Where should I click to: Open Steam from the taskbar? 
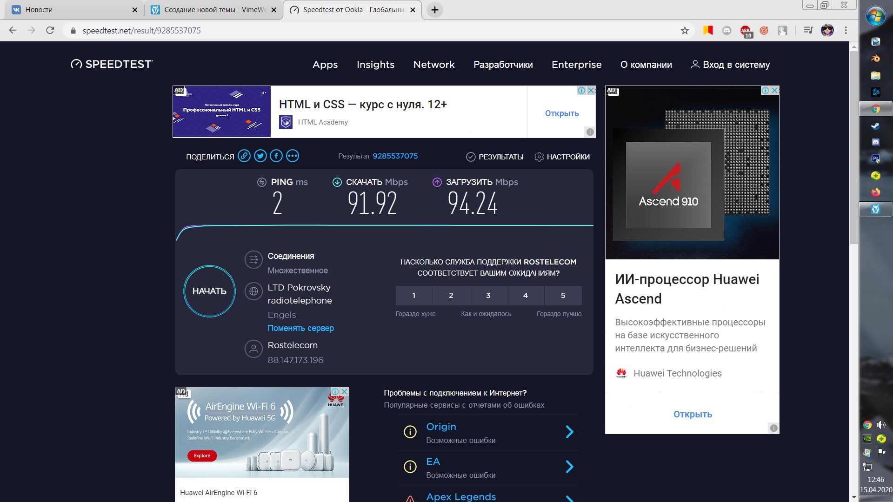(x=876, y=125)
